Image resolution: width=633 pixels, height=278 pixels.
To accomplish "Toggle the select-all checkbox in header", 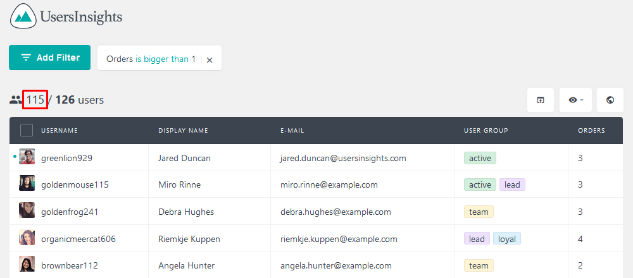I will [x=27, y=131].
